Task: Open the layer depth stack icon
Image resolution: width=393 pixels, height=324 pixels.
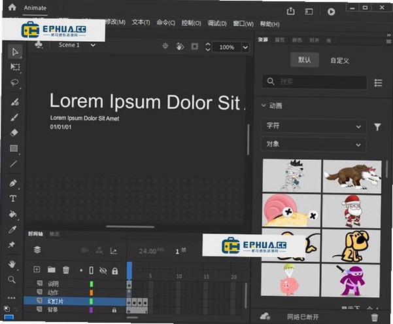Action: 37,249
